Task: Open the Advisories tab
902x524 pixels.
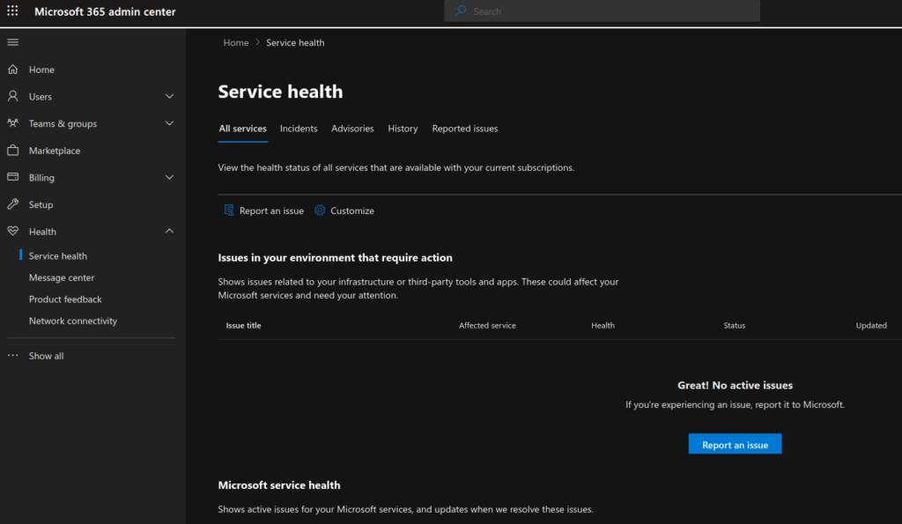Action: coord(352,129)
